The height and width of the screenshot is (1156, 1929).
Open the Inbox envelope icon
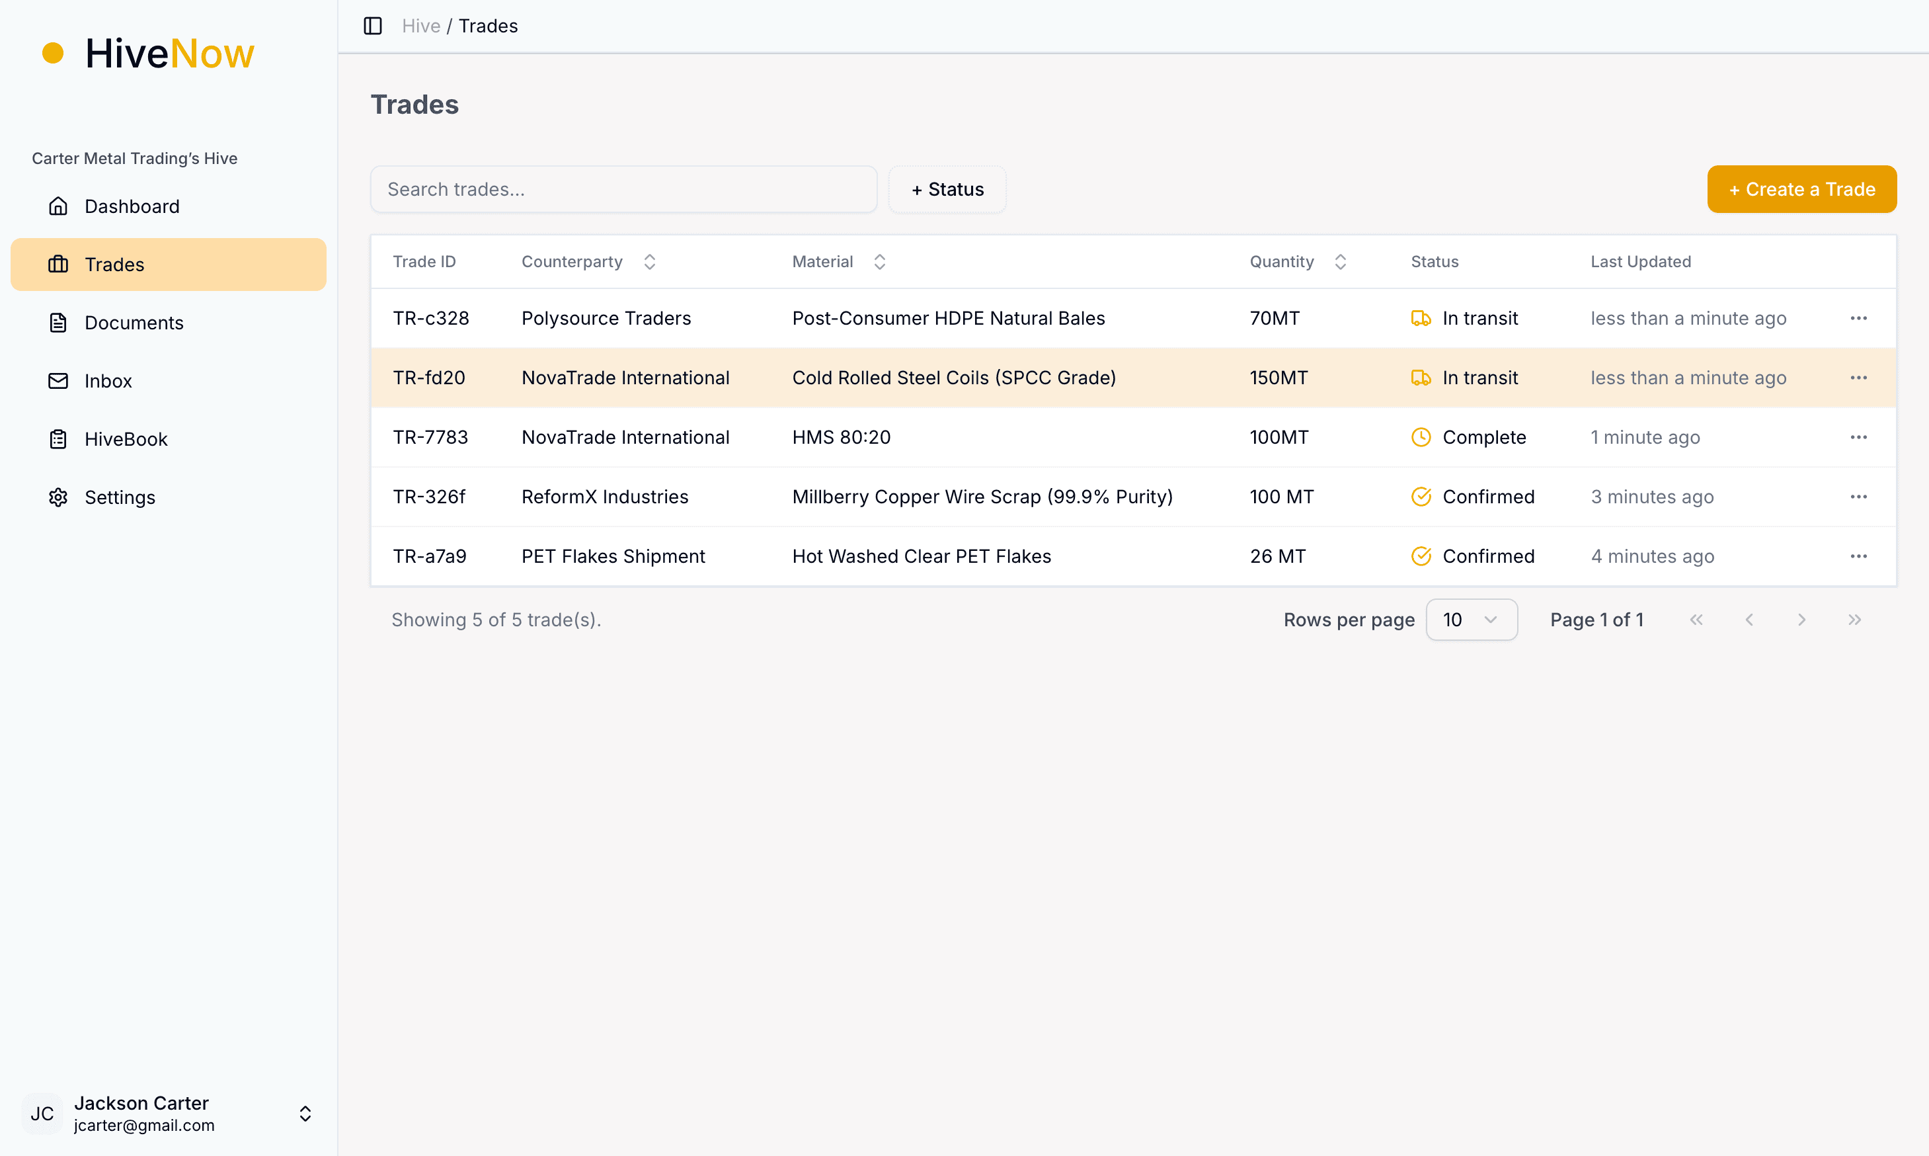pyautogui.click(x=59, y=381)
